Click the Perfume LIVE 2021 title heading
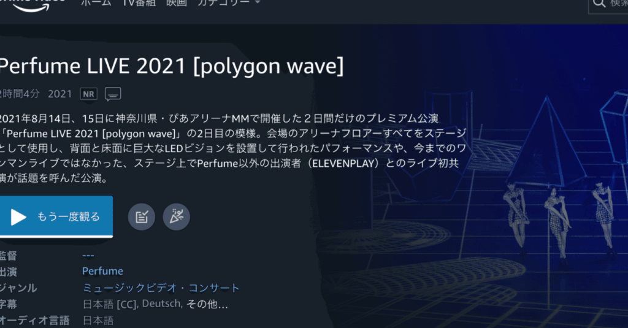This screenshot has width=628, height=328. coord(172,66)
